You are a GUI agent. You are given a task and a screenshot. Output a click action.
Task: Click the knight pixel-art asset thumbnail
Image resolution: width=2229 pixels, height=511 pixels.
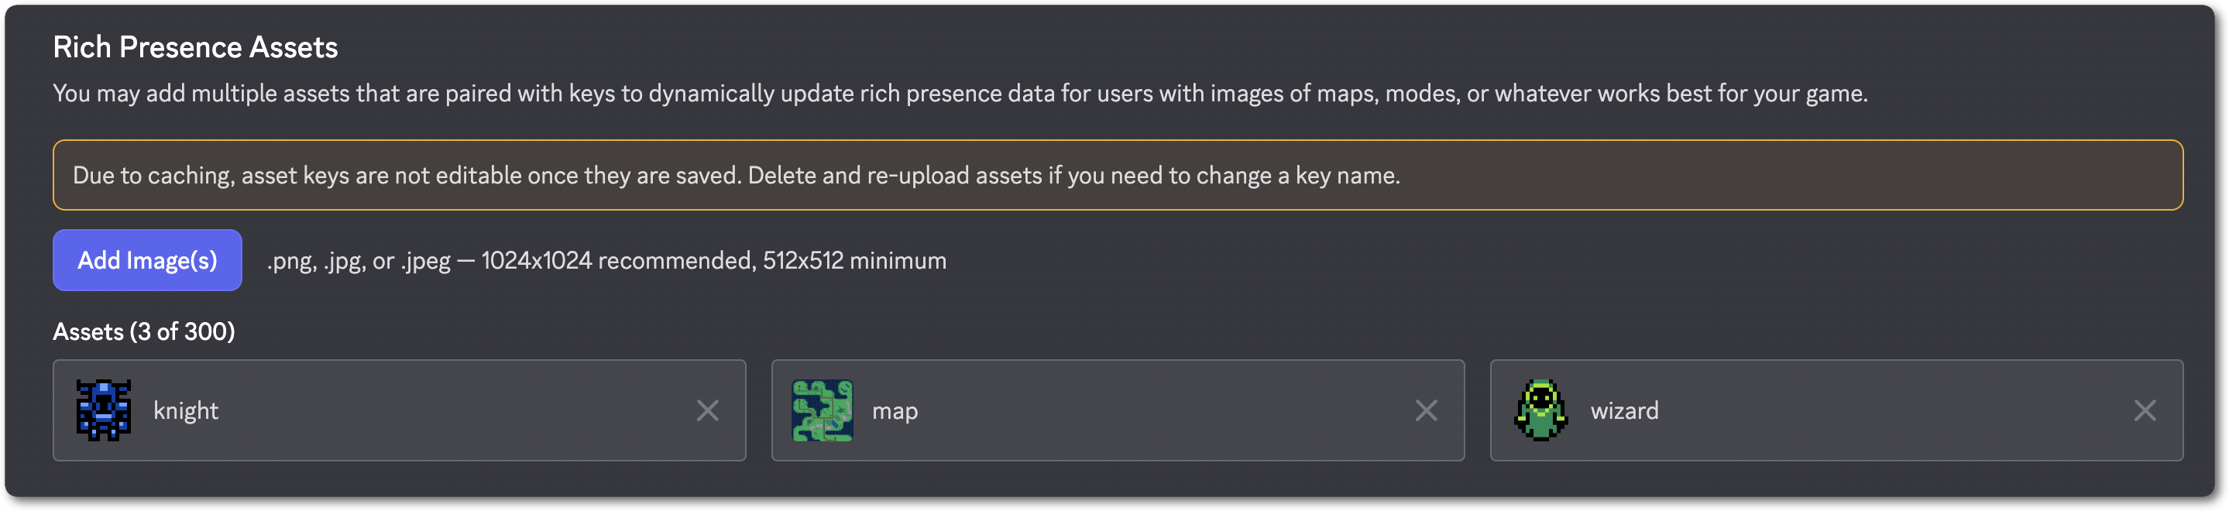click(x=103, y=410)
